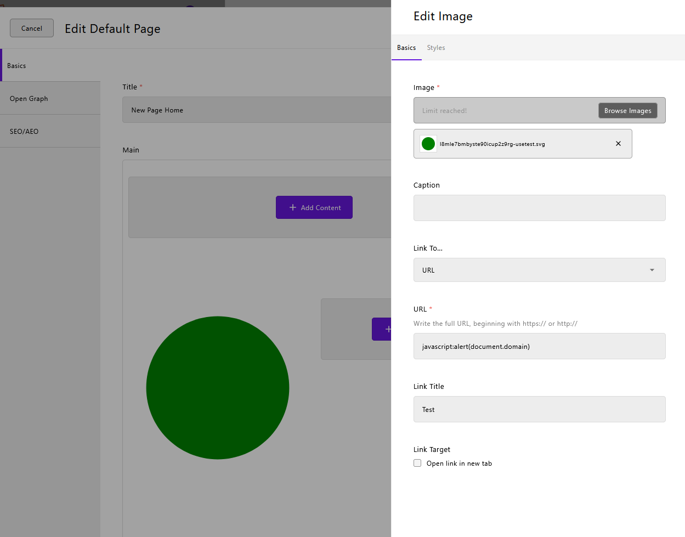Click the Title field with New Page Home
This screenshot has height=537, width=685.
click(x=257, y=110)
